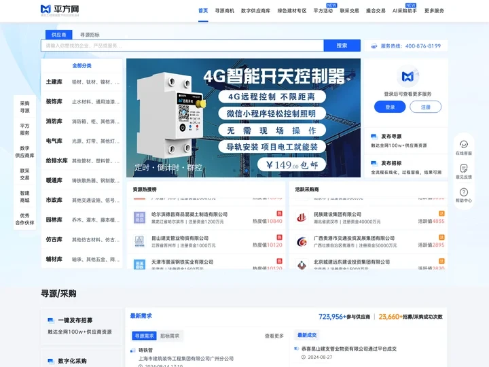Open 哈尔滨德昌商品混凝土制造有限公司

[x=189, y=214]
